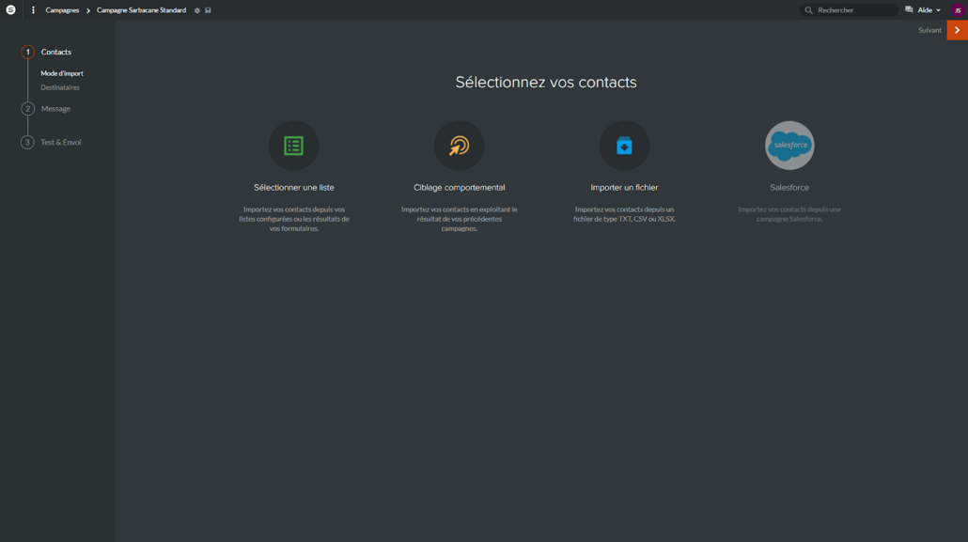Click the Sarbacane logo icon

pyautogui.click(x=11, y=10)
